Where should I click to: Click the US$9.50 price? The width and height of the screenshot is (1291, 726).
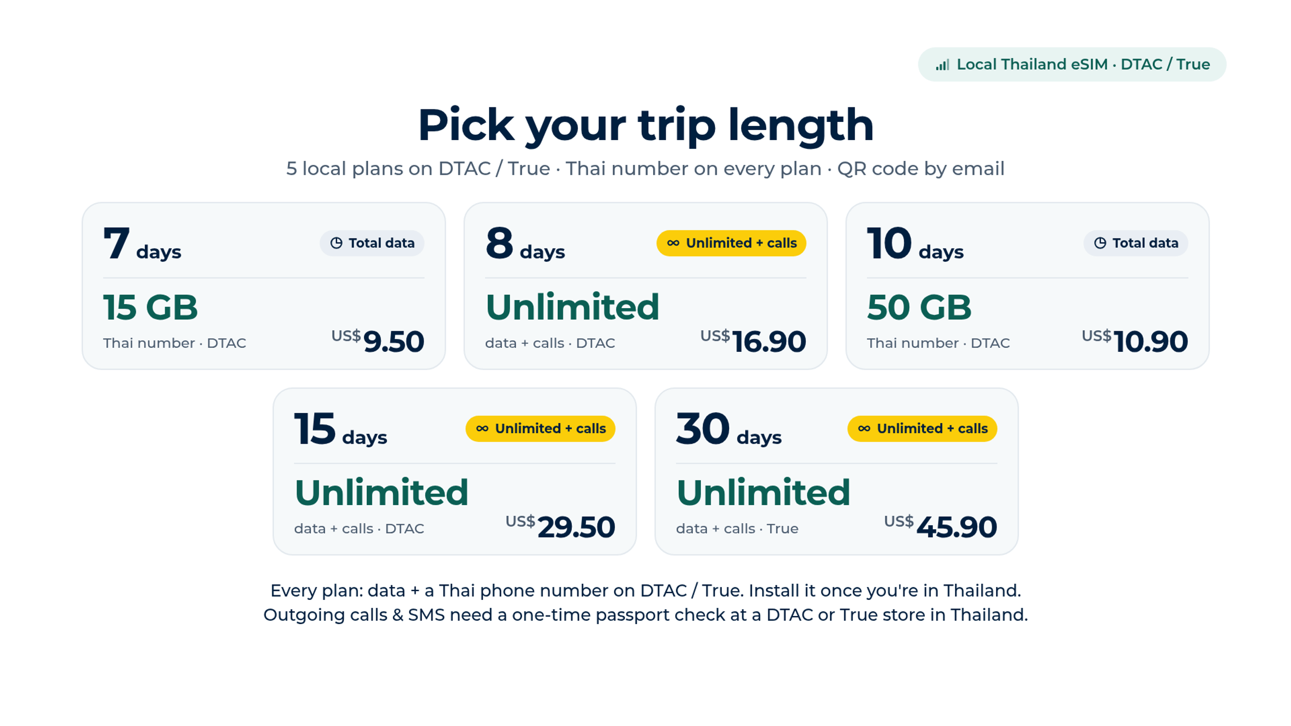point(378,341)
